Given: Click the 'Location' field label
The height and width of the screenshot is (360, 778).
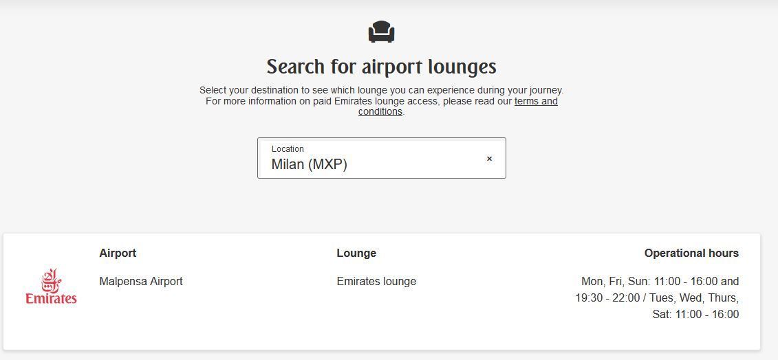Looking at the screenshot, I should (288, 148).
